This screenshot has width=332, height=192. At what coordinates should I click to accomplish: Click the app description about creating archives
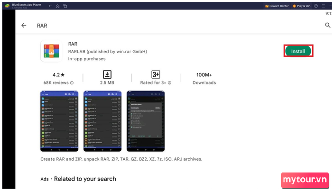(x=121, y=159)
